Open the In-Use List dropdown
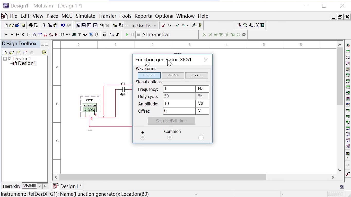The image size is (351, 197). (x=141, y=25)
